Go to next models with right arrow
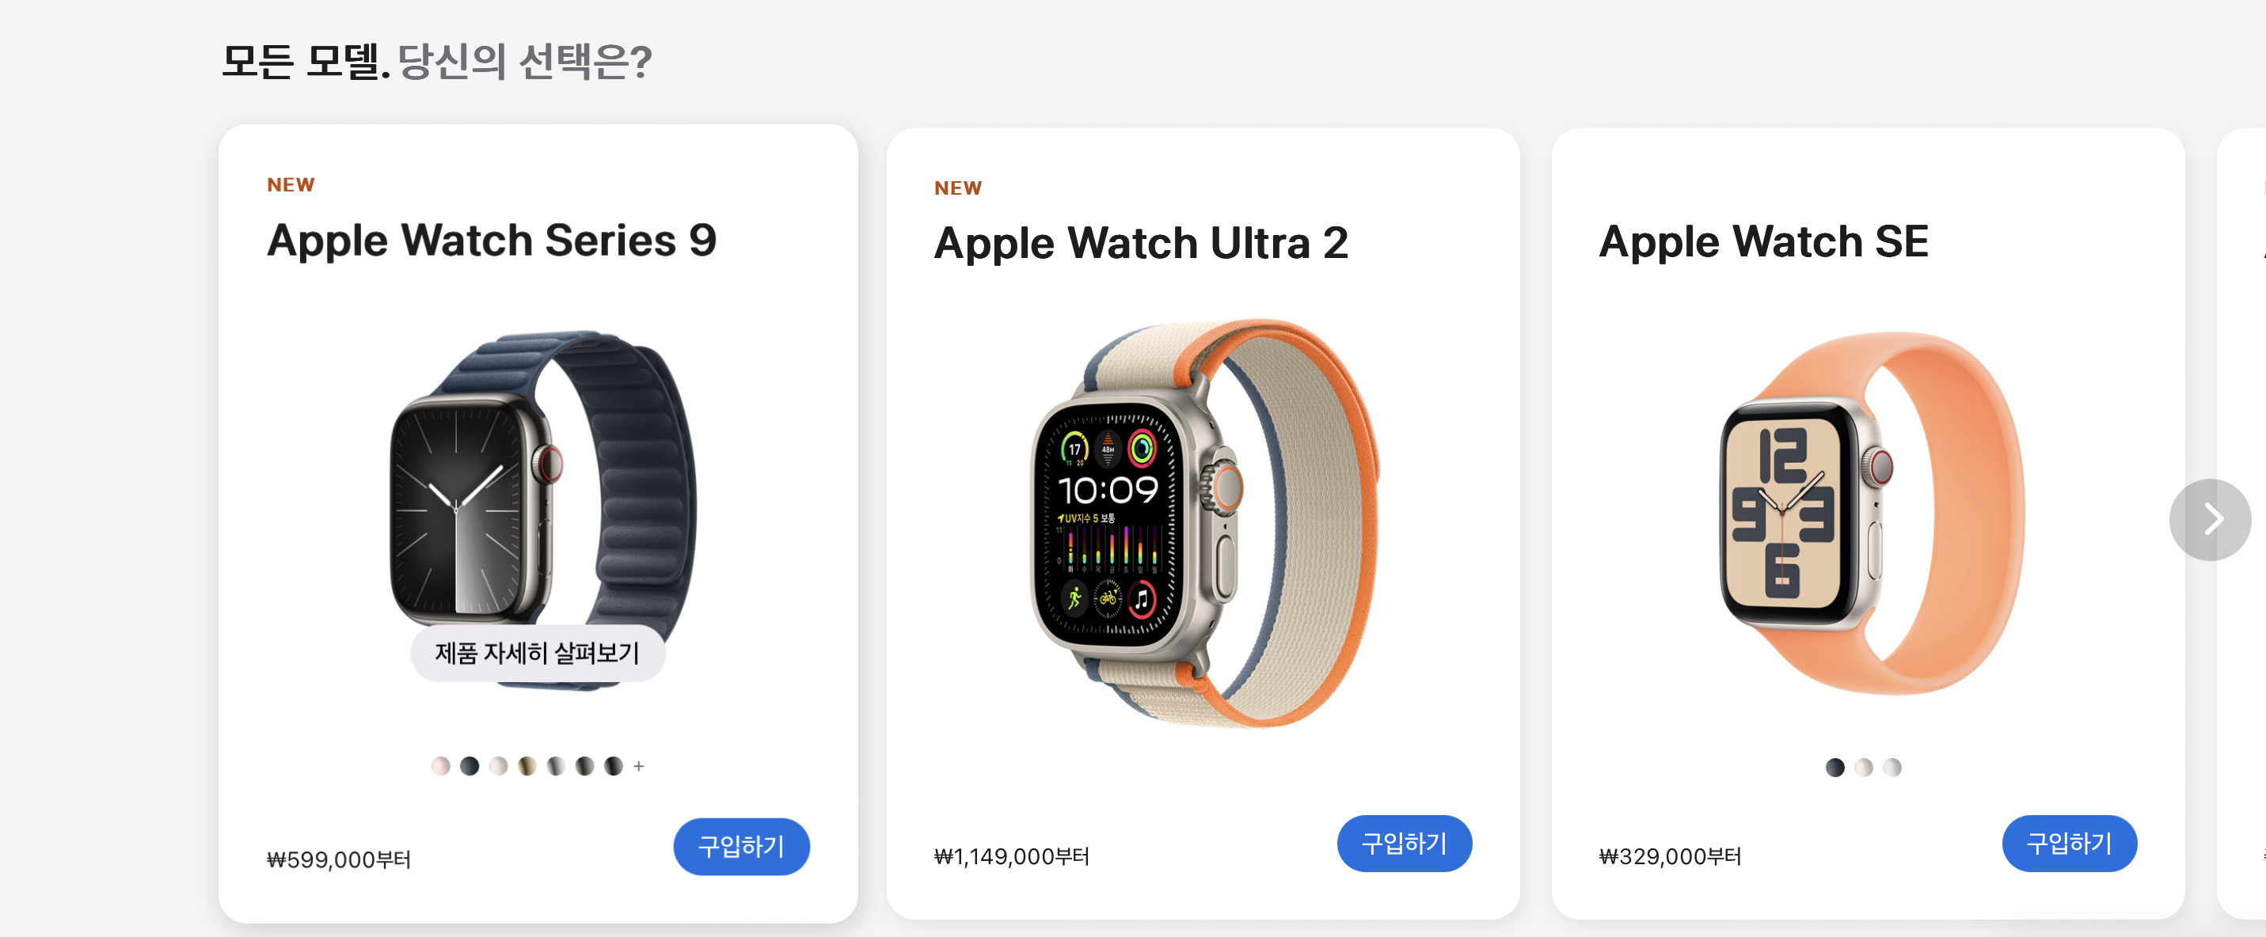The image size is (2266, 937). pyautogui.click(x=2209, y=519)
